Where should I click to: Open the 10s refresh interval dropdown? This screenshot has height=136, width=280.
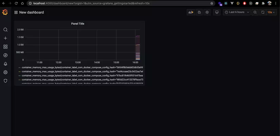[271, 12]
